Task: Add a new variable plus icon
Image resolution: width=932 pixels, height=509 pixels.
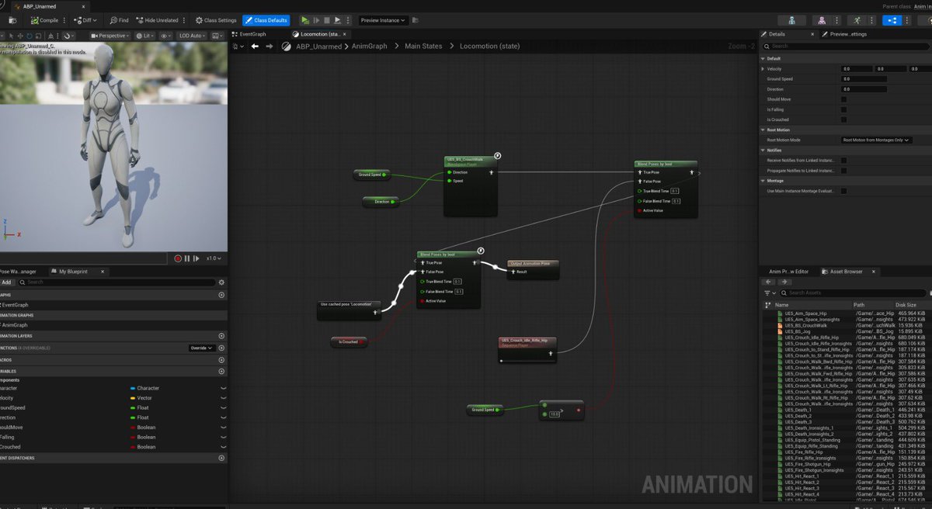Action: tap(221, 371)
